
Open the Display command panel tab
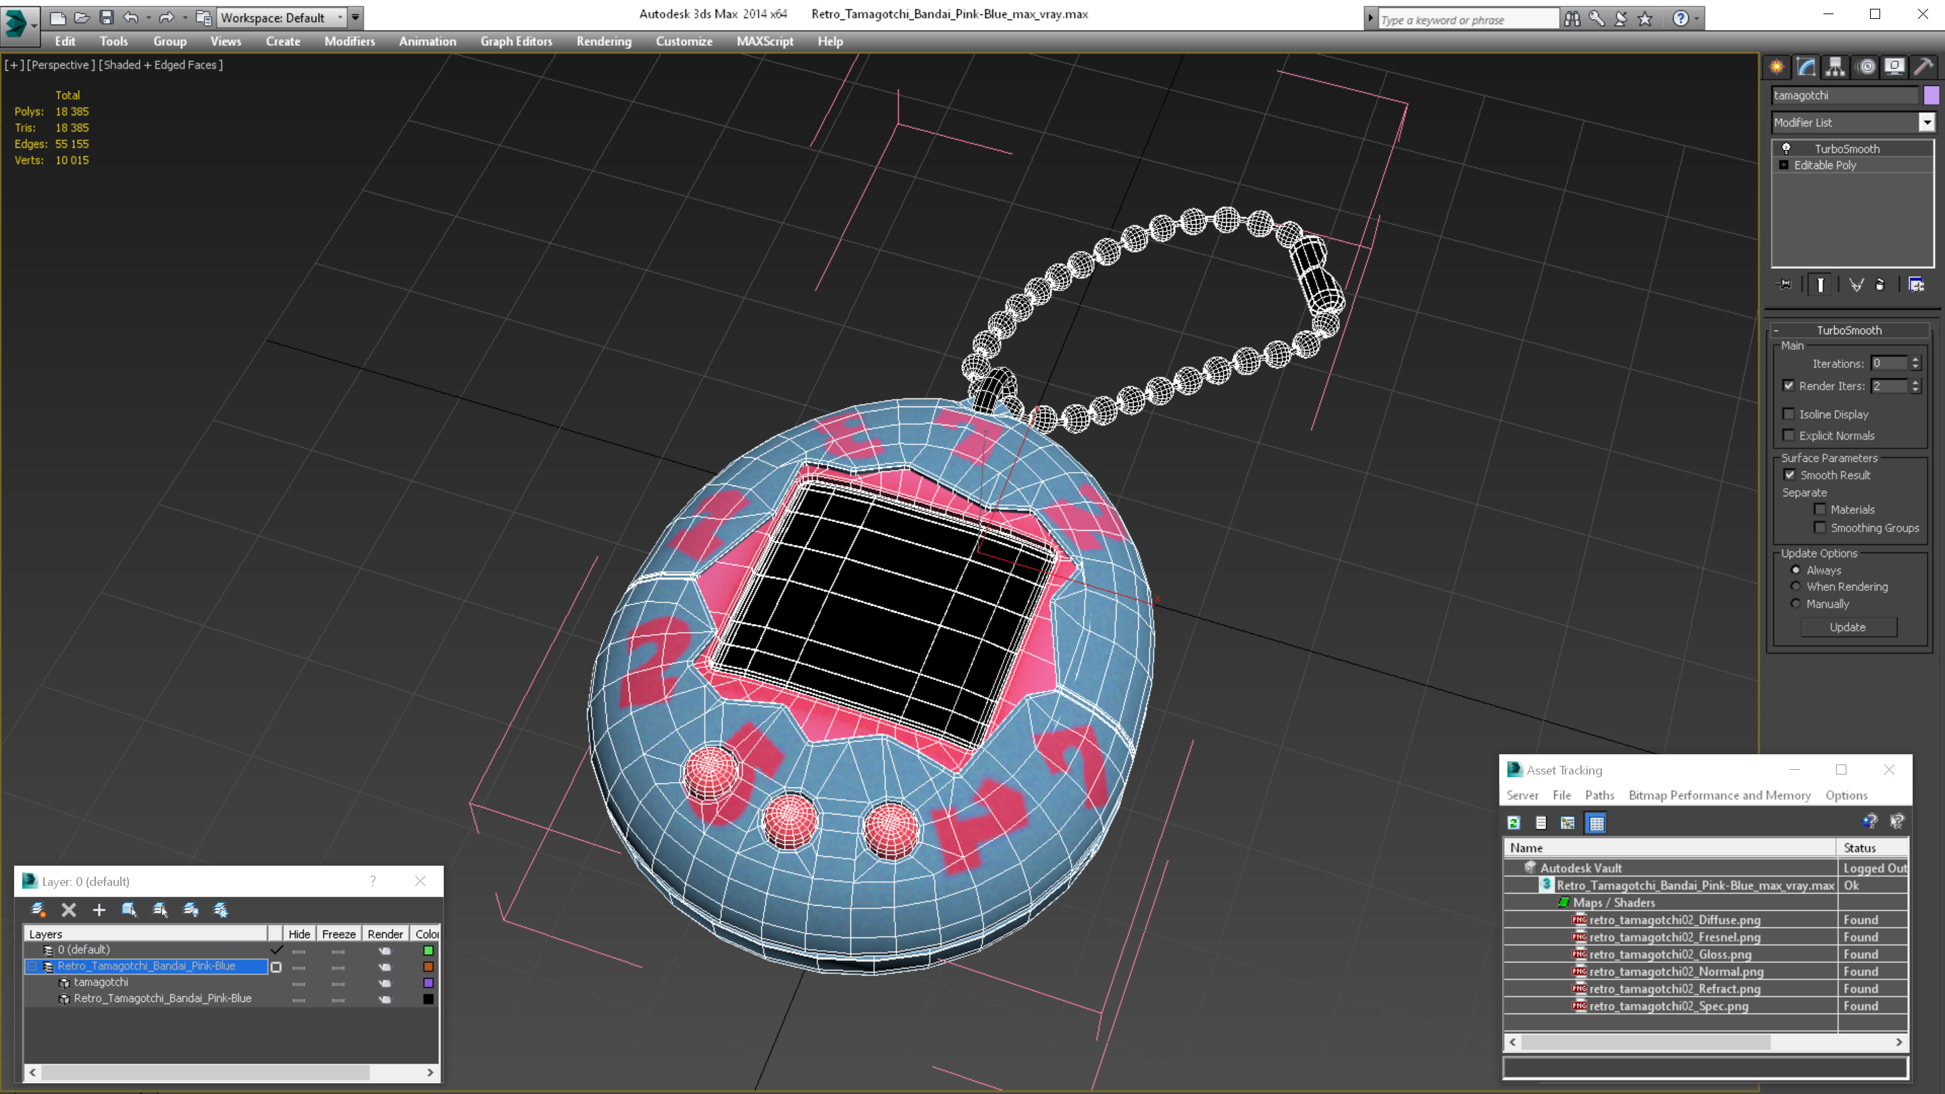pyautogui.click(x=1894, y=66)
